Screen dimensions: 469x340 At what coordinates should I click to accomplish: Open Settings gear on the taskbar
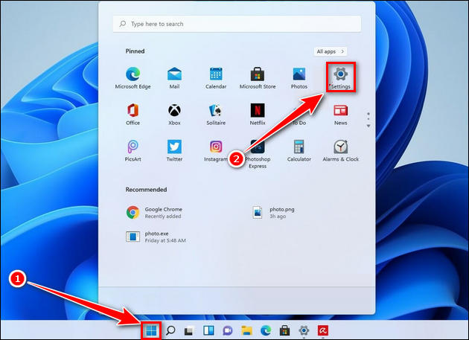[304, 330]
